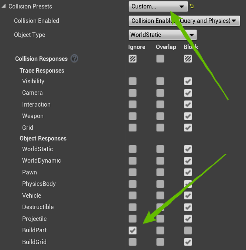Enable Block for BuildPart response
The height and width of the screenshot is (250, 246).
click(188, 230)
